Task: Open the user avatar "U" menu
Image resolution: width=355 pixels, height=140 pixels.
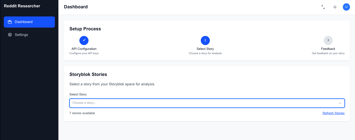Action: [x=346, y=7]
